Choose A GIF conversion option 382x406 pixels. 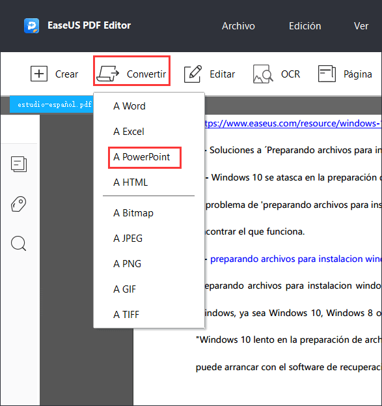point(149,289)
